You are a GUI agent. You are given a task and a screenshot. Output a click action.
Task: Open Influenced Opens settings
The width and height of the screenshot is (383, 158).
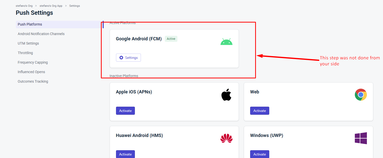[x=31, y=72]
